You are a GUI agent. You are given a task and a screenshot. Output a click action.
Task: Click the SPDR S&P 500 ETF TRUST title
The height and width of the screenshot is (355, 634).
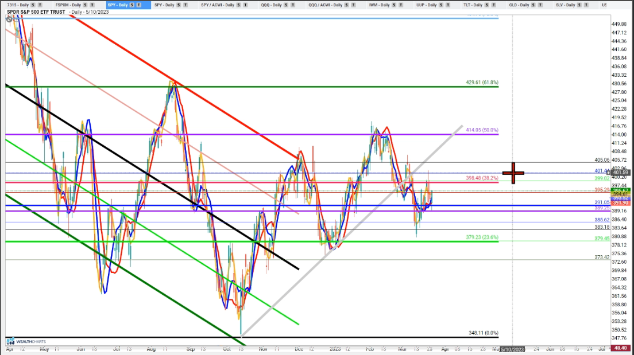(x=36, y=12)
